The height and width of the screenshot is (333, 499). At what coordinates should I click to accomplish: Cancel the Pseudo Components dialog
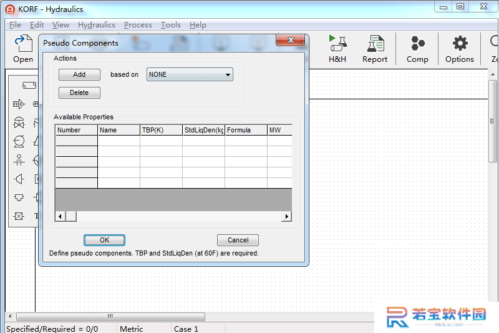pyautogui.click(x=238, y=241)
